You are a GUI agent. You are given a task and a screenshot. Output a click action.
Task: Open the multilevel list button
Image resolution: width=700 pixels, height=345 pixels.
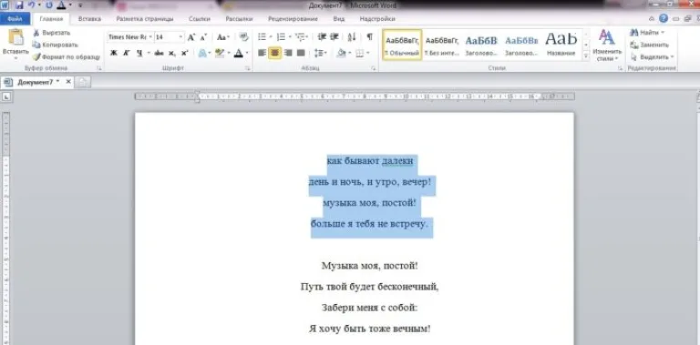[x=302, y=37]
